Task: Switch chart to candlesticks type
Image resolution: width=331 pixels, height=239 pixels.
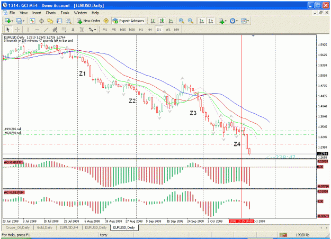Action: pos(162,21)
